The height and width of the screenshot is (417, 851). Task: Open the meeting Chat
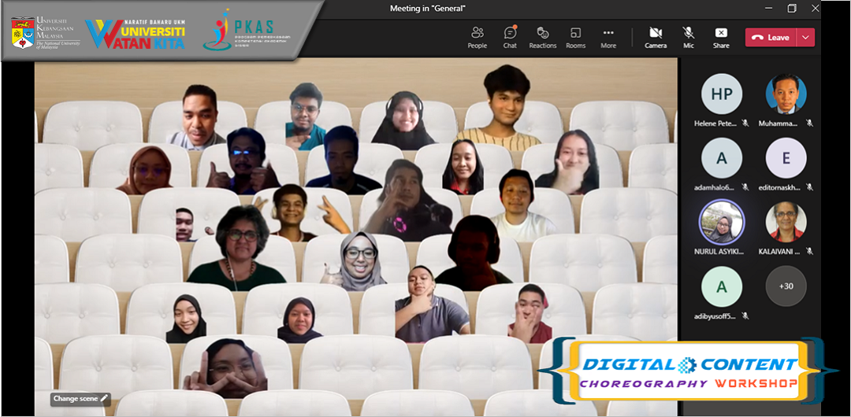[x=510, y=37]
